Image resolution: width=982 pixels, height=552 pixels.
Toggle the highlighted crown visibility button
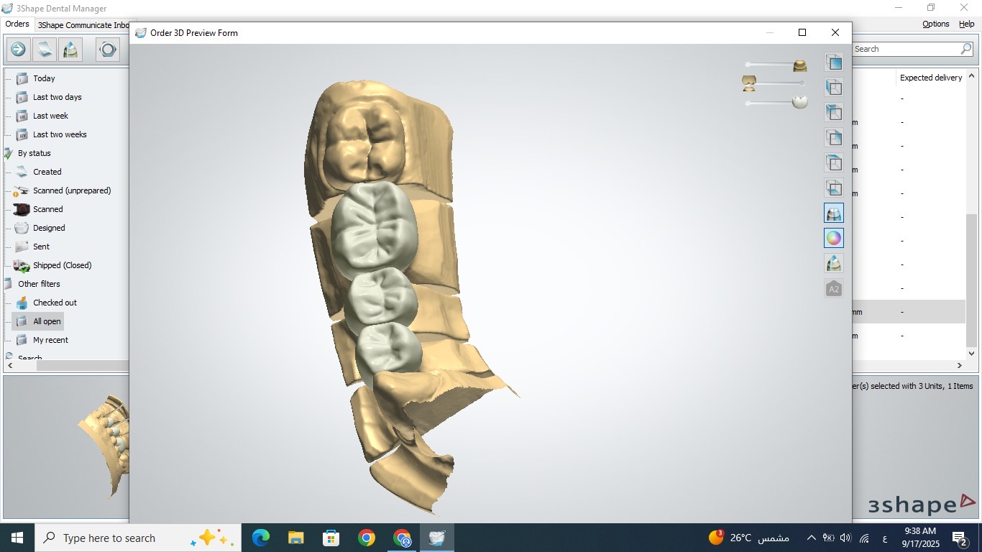pyautogui.click(x=834, y=213)
